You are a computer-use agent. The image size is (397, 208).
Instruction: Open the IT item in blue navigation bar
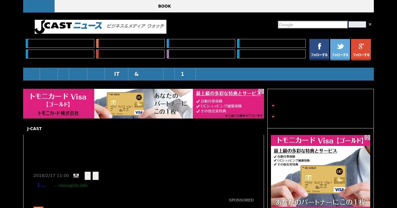[117, 74]
